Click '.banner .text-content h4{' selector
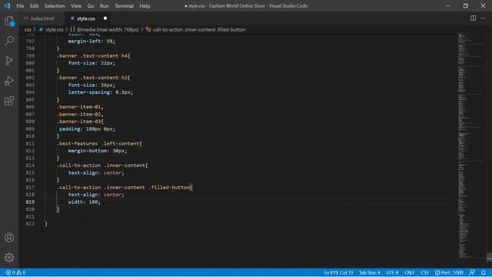 (94, 55)
